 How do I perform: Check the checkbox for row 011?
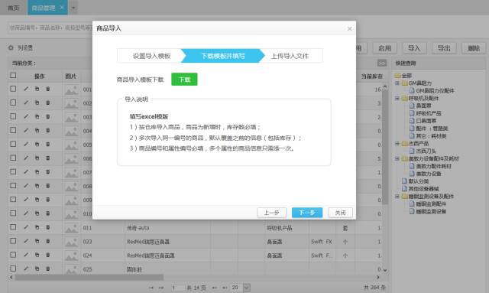coord(13,227)
